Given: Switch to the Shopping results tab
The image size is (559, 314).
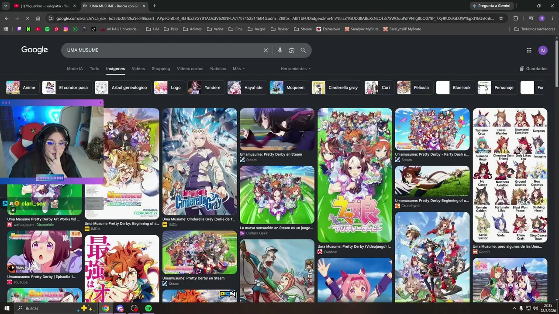Looking at the screenshot, I should (161, 68).
